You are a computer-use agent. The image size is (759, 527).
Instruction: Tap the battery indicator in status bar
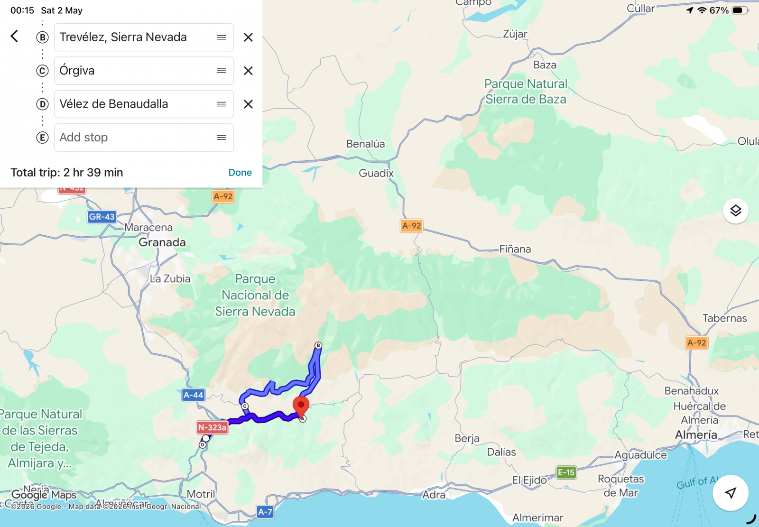click(x=740, y=10)
